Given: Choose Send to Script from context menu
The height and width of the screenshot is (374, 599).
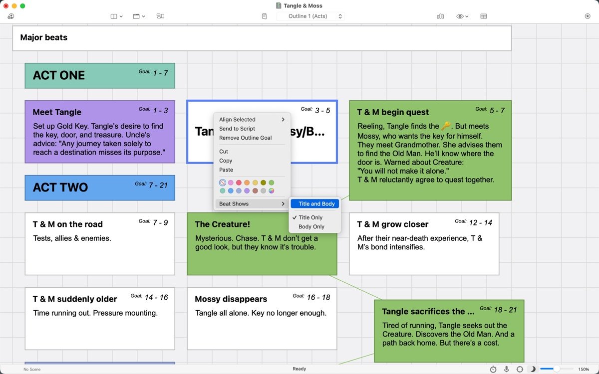Looking at the screenshot, I should click(237, 129).
